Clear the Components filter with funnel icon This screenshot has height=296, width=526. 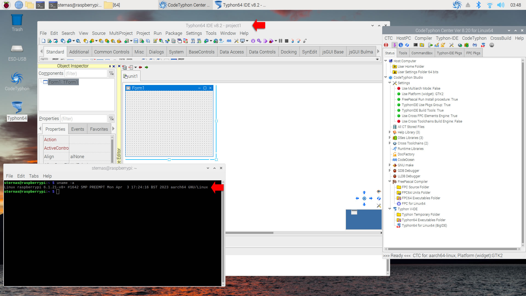pyautogui.click(x=112, y=73)
